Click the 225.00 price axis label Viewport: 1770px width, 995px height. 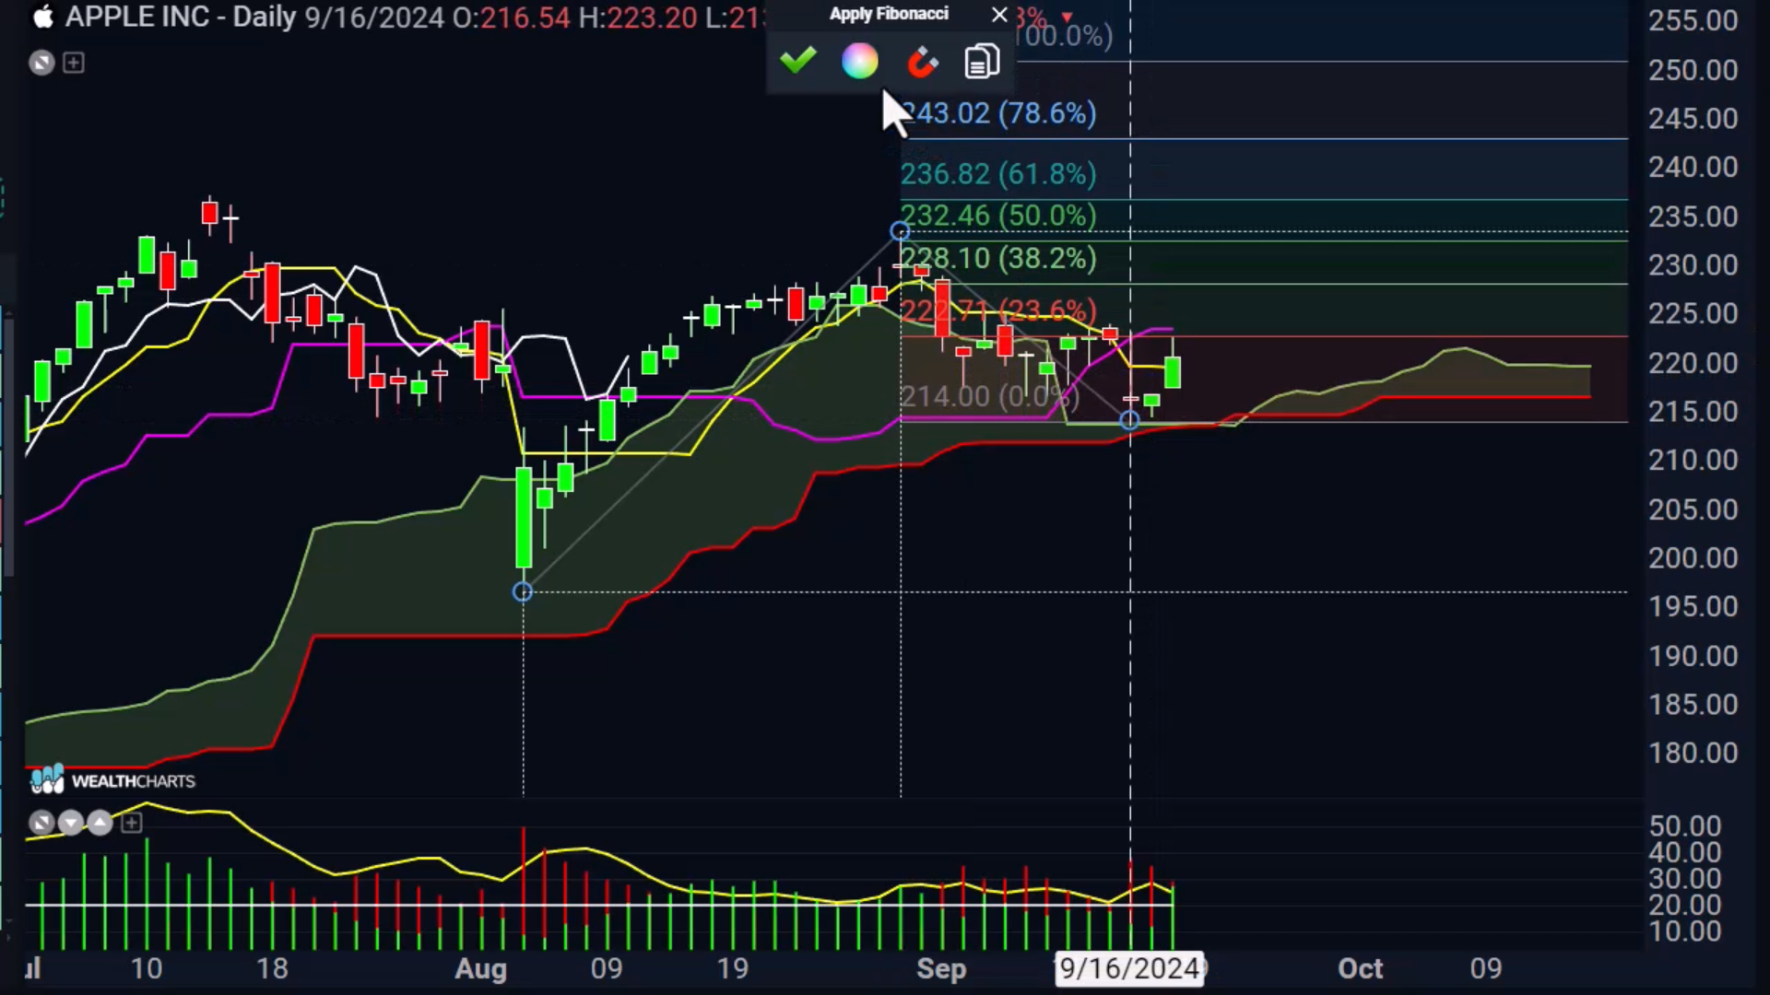(x=1693, y=314)
